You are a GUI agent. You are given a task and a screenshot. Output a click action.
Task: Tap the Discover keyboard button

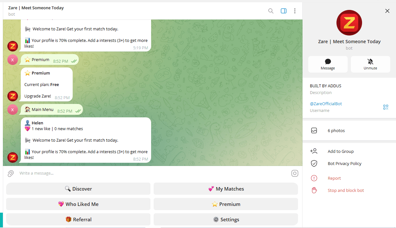(x=78, y=189)
